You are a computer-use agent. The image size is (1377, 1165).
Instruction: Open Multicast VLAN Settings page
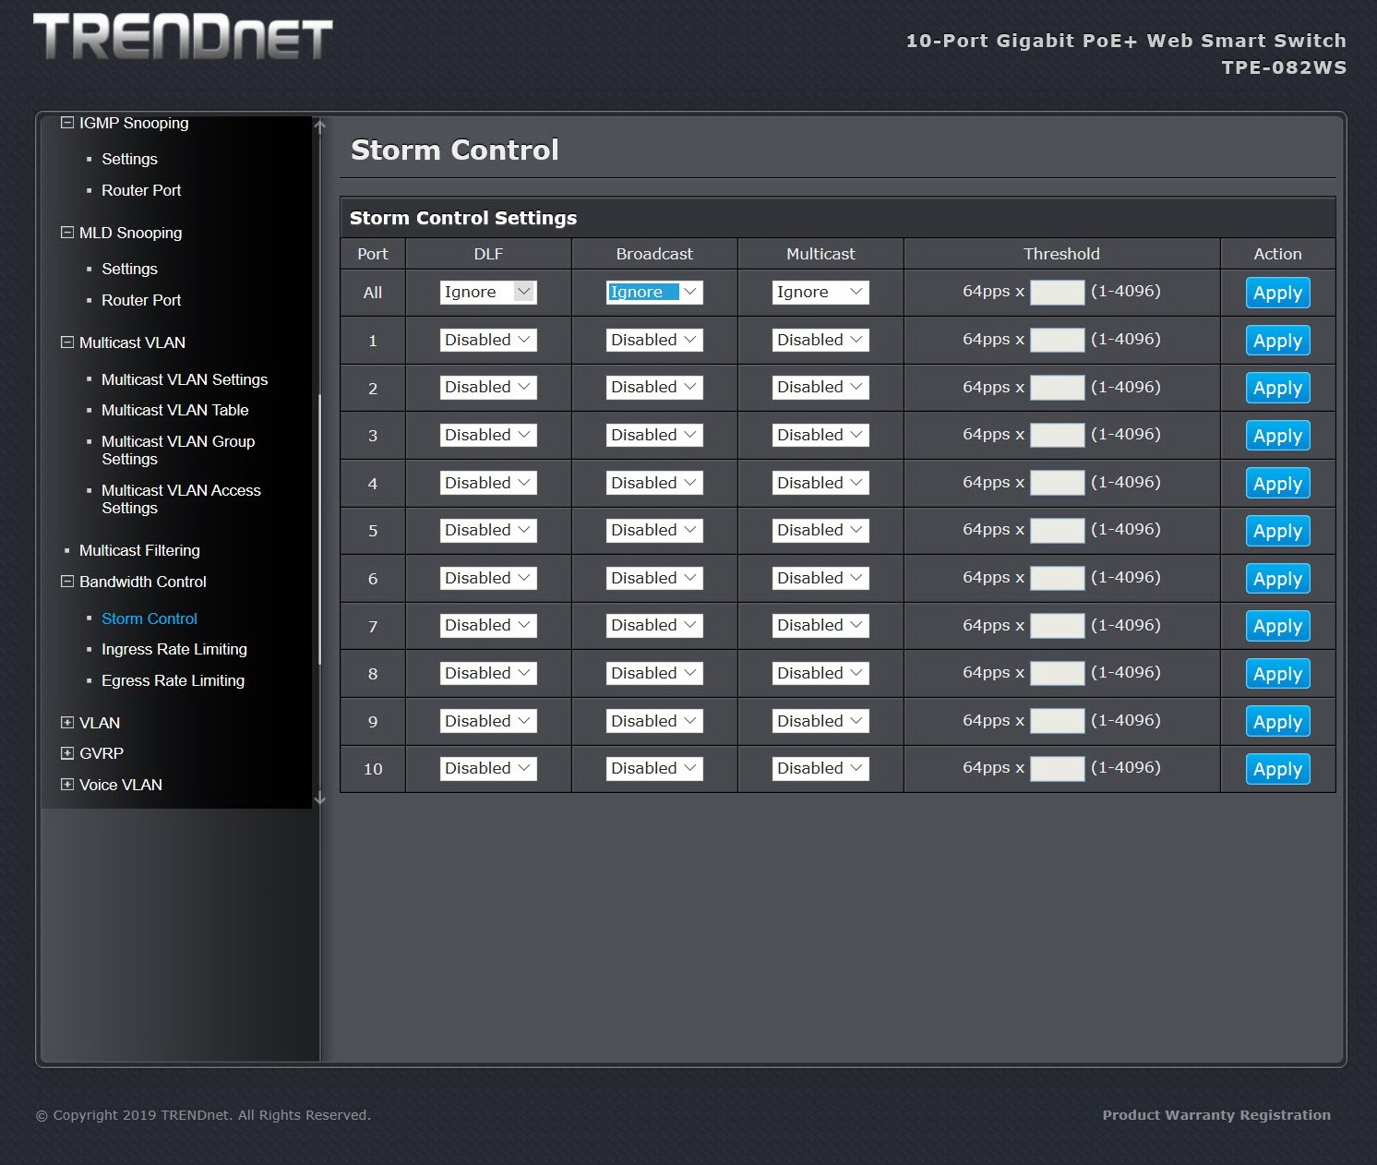click(x=185, y=379)
